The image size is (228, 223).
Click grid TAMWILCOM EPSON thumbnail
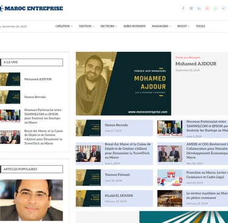[x=170, y=128]
